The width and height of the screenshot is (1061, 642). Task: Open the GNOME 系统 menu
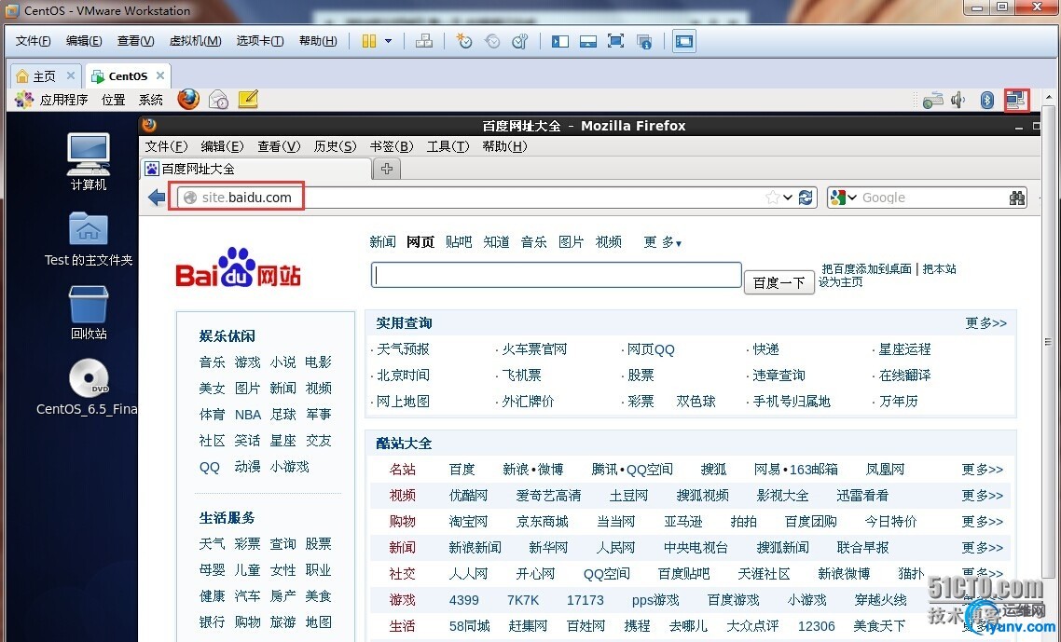[150, 100]
